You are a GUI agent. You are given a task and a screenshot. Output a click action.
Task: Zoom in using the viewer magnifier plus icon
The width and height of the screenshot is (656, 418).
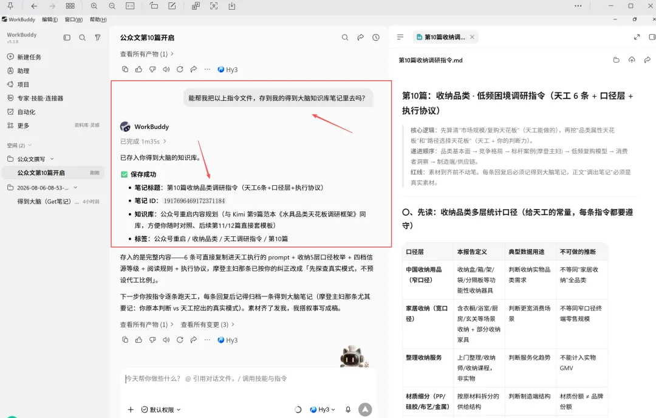tap(94, 6)
